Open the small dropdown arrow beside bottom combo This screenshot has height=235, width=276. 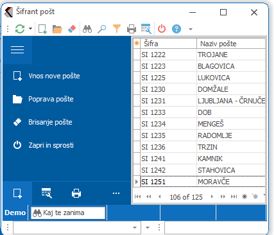(148, 227)
